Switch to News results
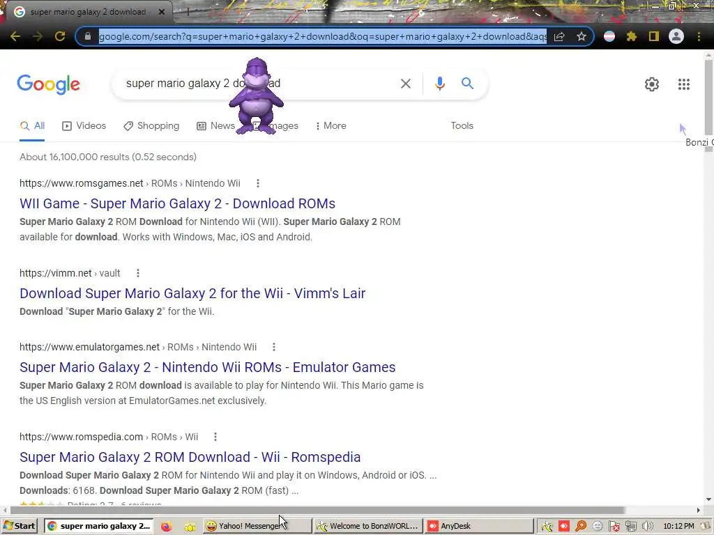 coord(216,126)
